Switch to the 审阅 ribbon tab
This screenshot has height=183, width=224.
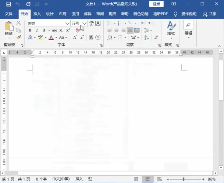100,14
